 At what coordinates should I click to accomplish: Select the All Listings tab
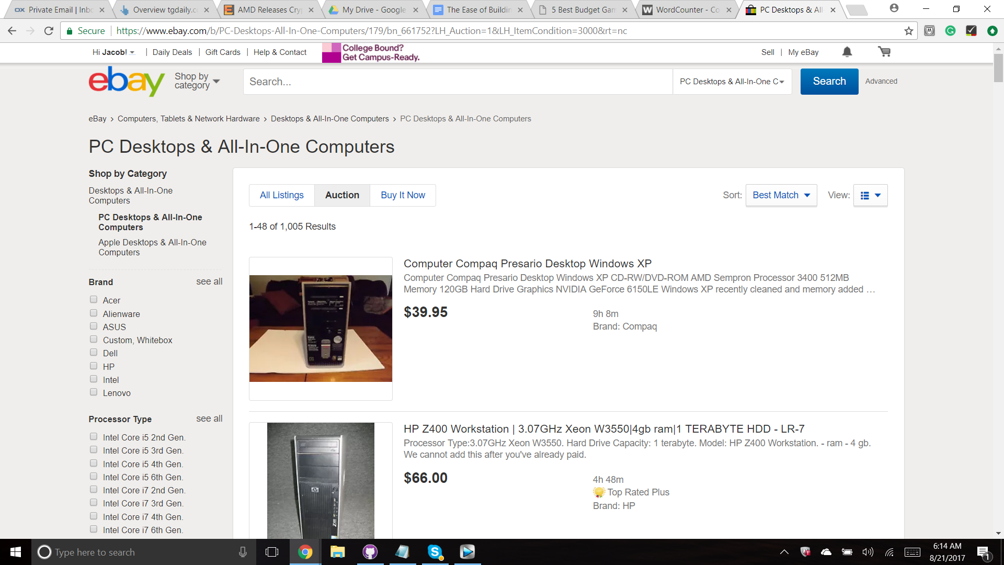281,195
